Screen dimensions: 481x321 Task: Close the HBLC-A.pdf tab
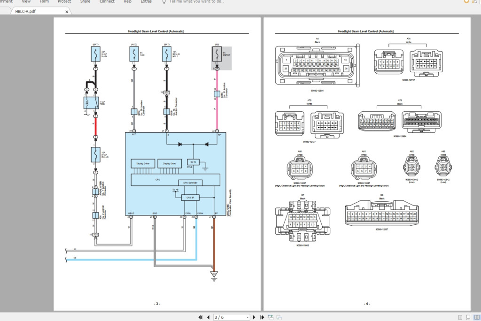coord(67,12)
